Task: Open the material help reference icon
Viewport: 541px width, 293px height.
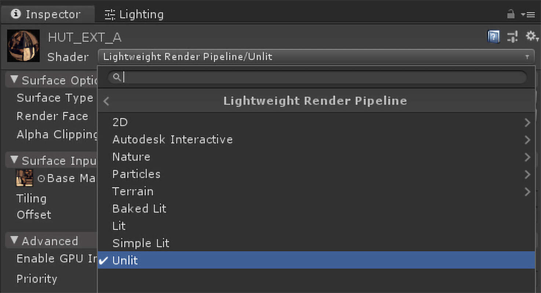Action: pyautogui.click(x=493, y=37)
